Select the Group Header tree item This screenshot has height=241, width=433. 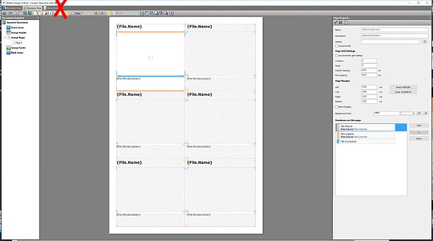tap(19, 32)
